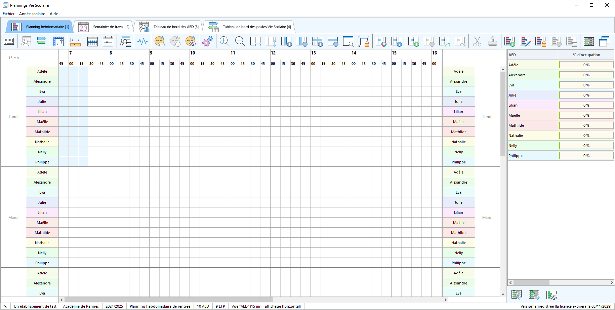Click the window search magnifier icon

[x=348, y=41]
